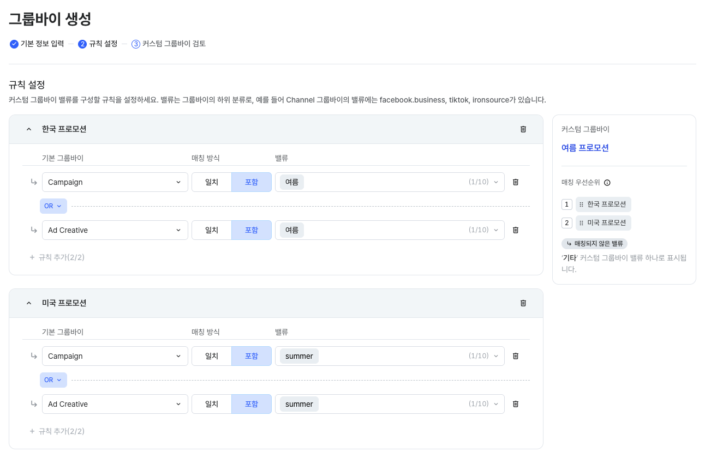Open value field of 미국 프로모션 Ad Creative rule
The image size is (705, 458).
coord(390,404)
